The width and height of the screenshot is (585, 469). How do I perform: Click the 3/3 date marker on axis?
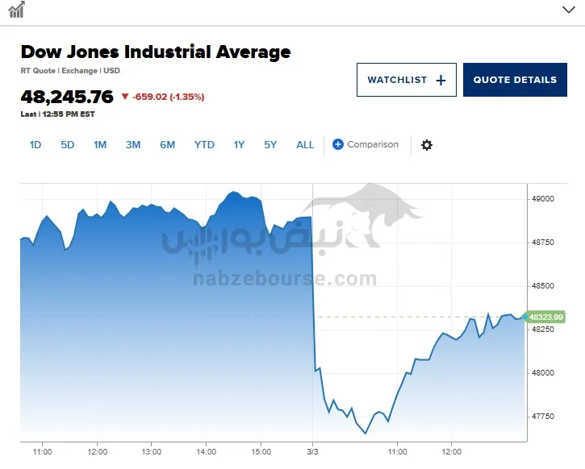click(x=312, y=451)
